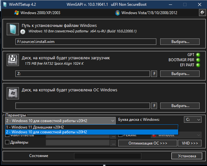
Task: Click the empty installation drive field
Action: (83, 106)
